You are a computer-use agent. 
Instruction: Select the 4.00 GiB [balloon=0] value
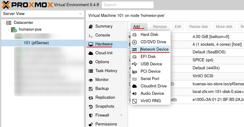pyautogui.click(x=211, y=37)
